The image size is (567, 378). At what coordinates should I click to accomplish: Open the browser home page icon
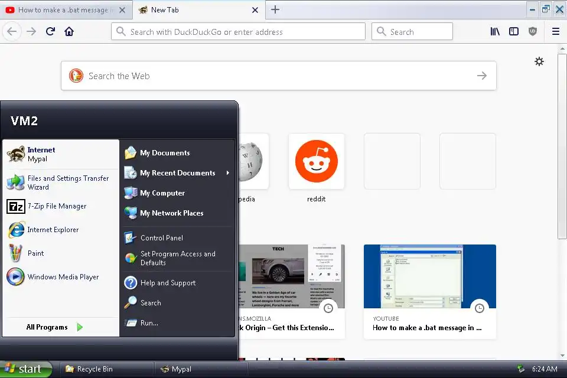(69, 31)
